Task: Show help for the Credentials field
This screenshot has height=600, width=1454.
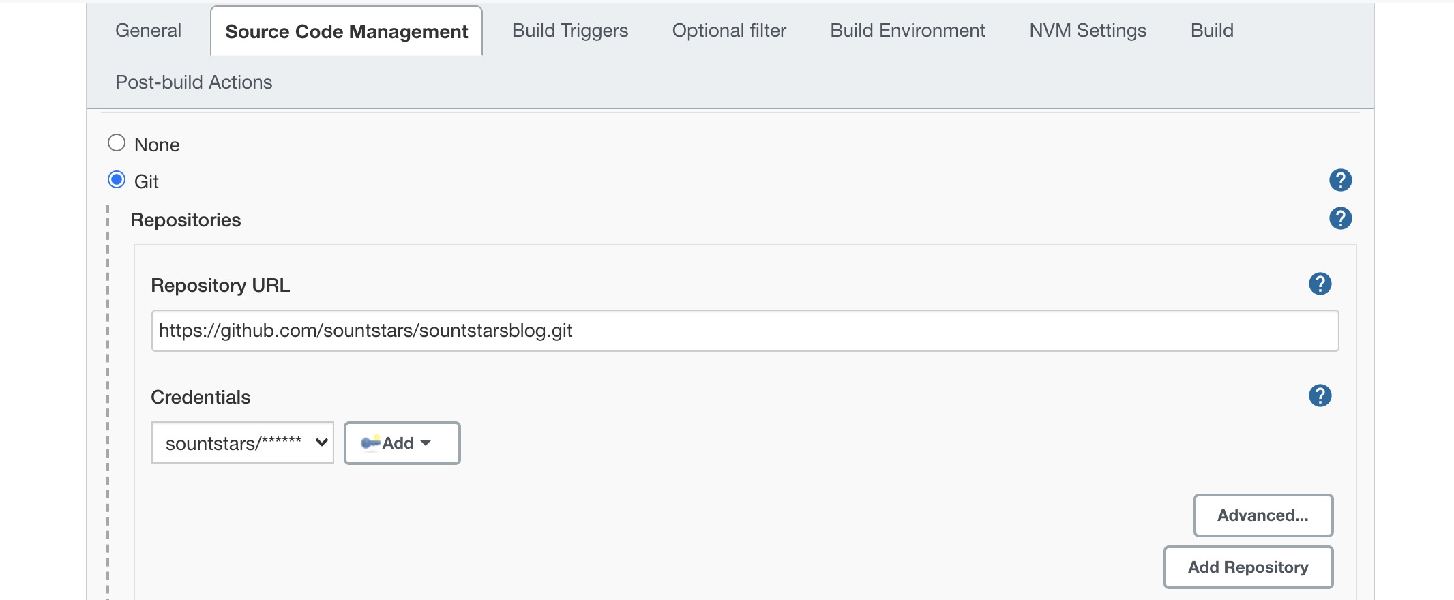Action: coord(1320,395)
